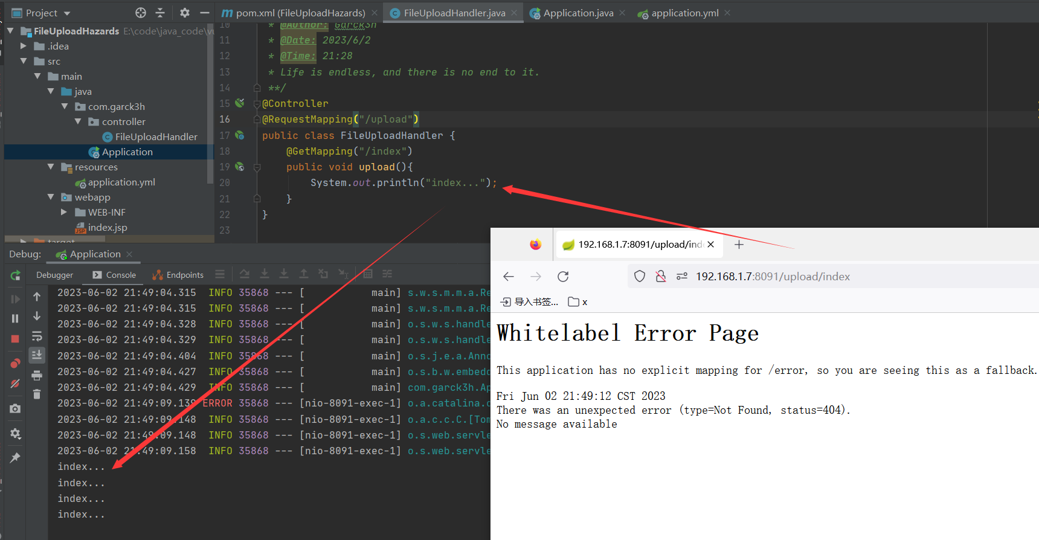Toggle Scroll to End of console
Viewport: 1039px width, 540px height.
coord(37,355)
